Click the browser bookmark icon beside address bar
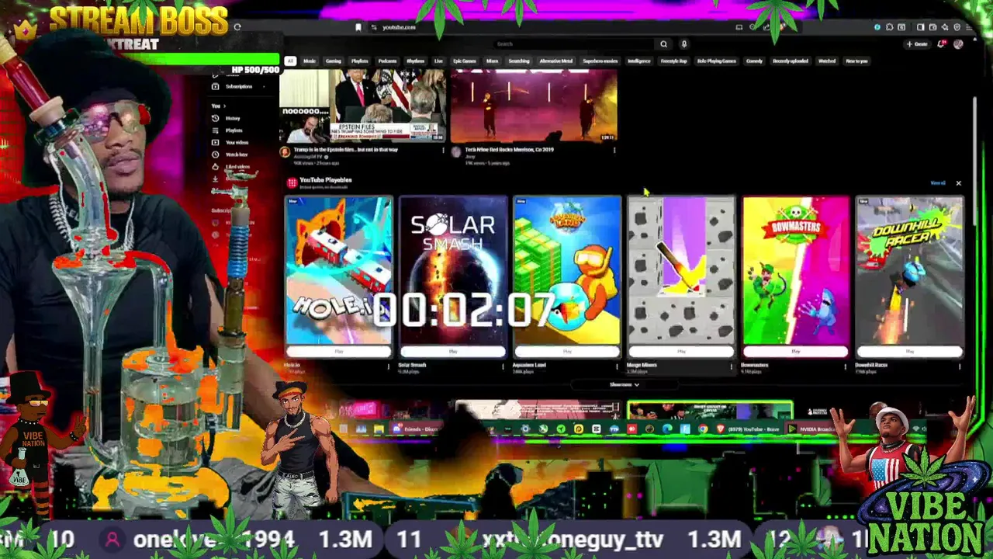Image resolution: width=993 pixels, height=559 pixels. pos(358,27)
